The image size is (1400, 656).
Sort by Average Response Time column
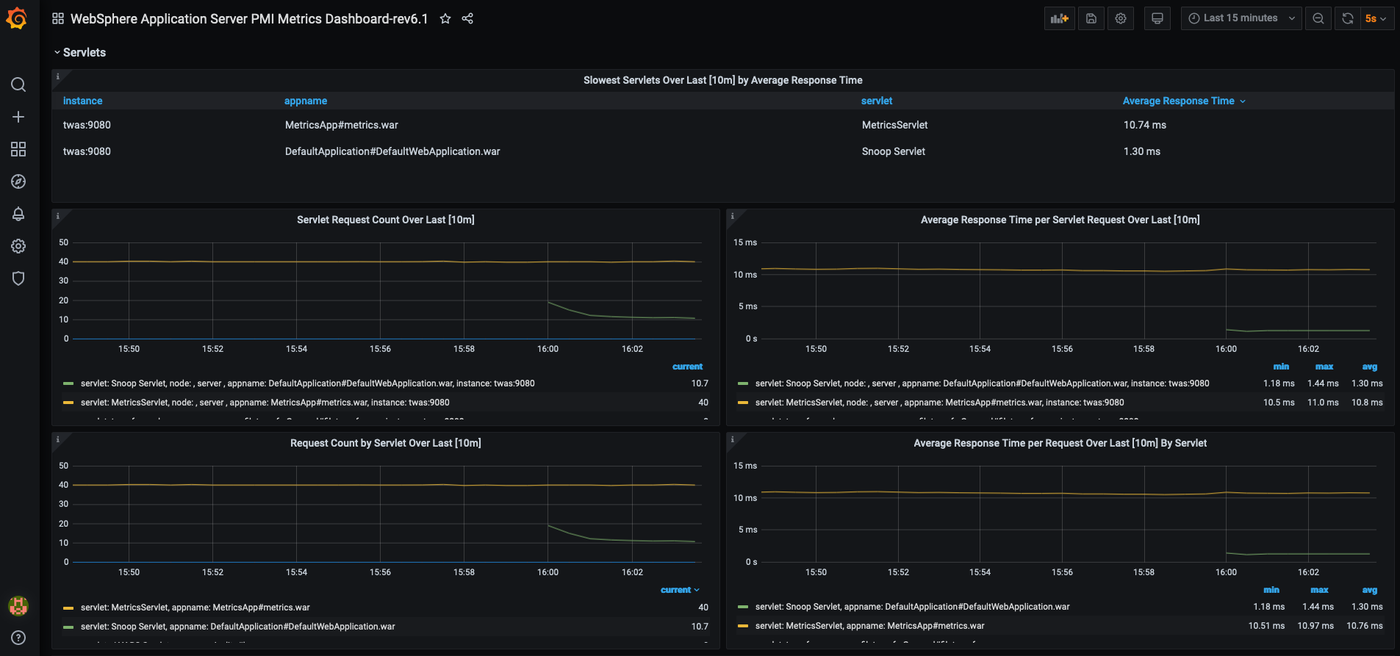coord(1184,101)
